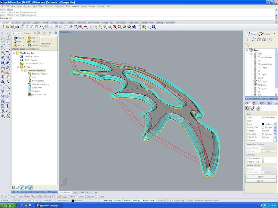Toggle the Mid osnap checkbox
This screenshot has height=208, width=278.
[25, 197]
